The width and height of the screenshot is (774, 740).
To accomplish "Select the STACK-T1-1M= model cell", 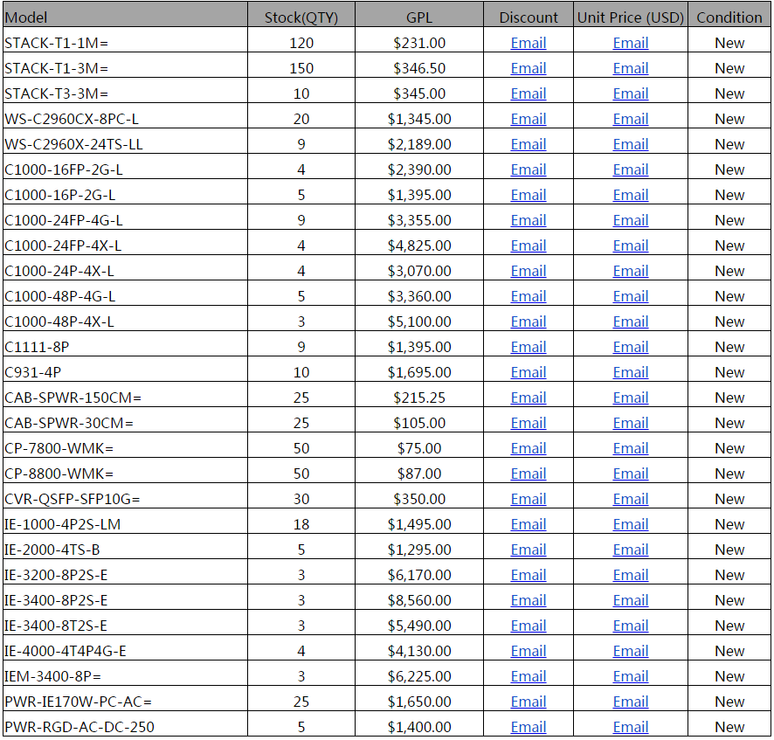I will [x=125, y=40].
